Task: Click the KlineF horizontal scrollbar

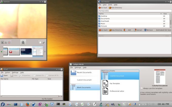Action: tap(30, 96)
